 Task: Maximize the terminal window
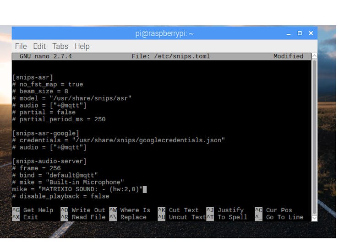[300, 33]
